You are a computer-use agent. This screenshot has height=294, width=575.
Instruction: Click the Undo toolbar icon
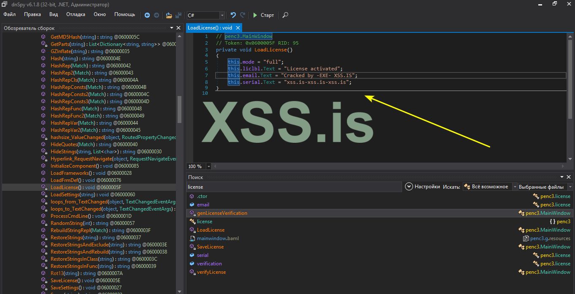click(x=233, y=15)
